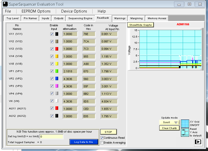Open the Device Options menu
The height and width of the screenshot is (151, 208).
pyautogui.click(x=74, y=11)
